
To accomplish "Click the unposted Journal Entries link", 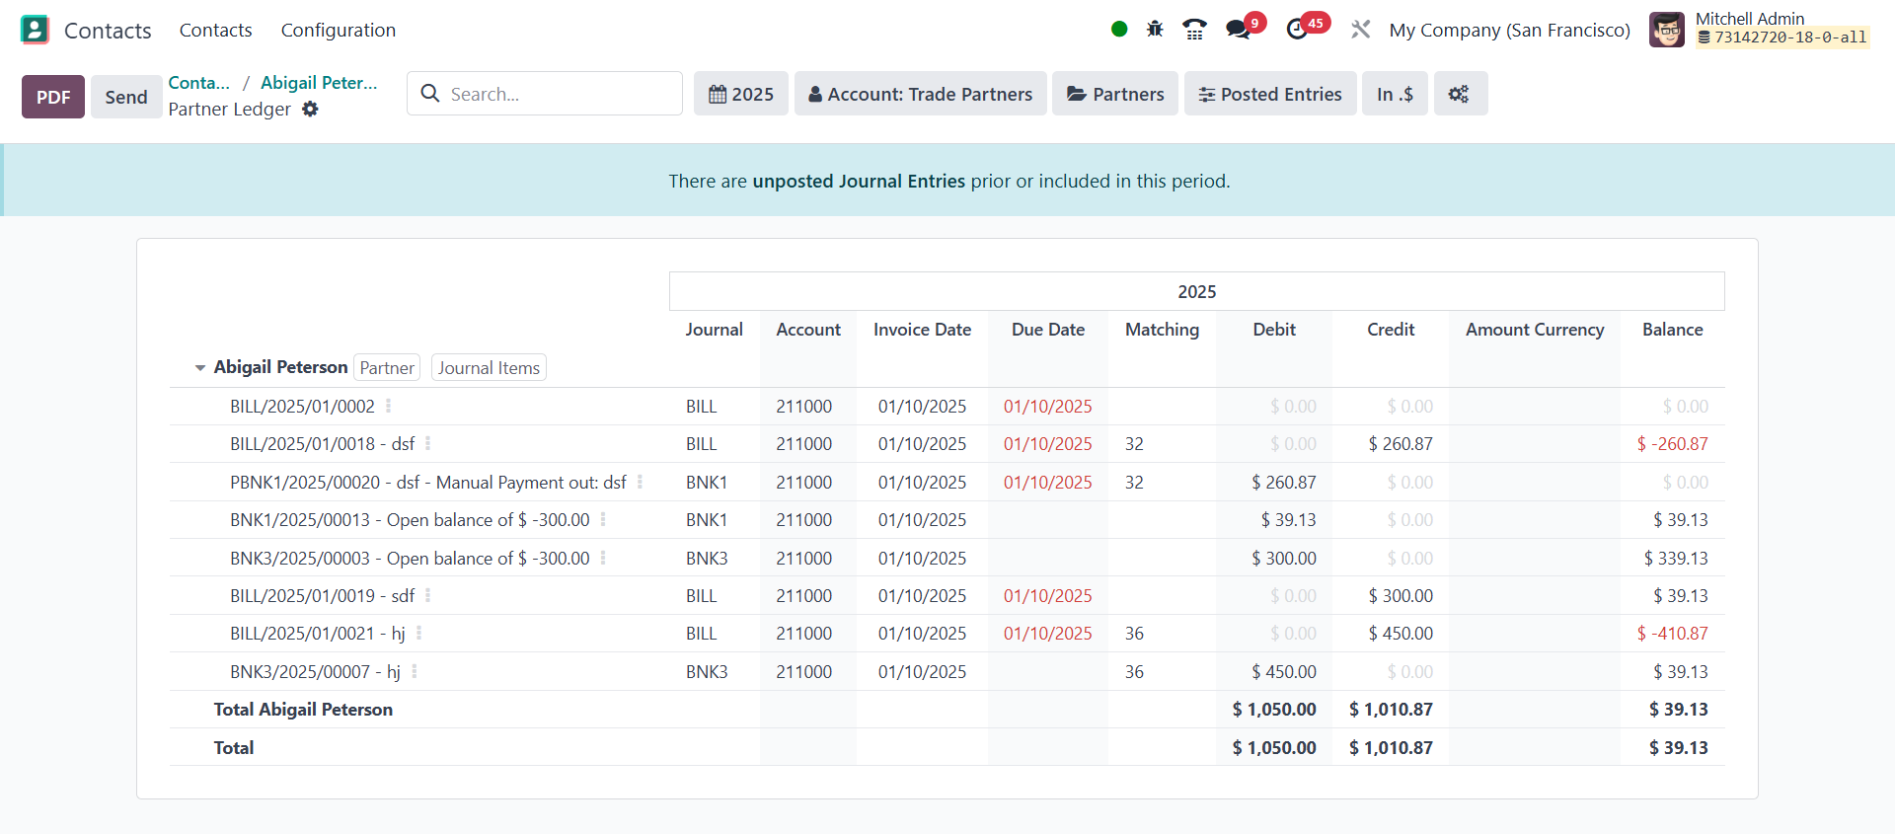I will (858, 181).
